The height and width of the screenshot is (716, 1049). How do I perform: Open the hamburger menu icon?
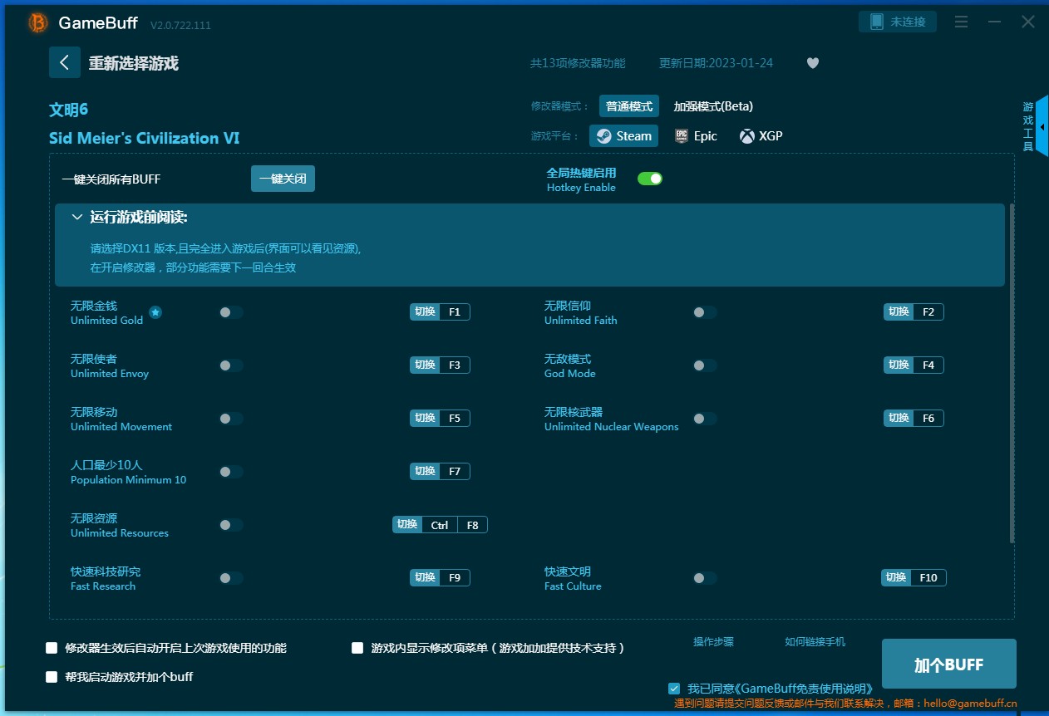pyautogui.click(x=962, y=22)
